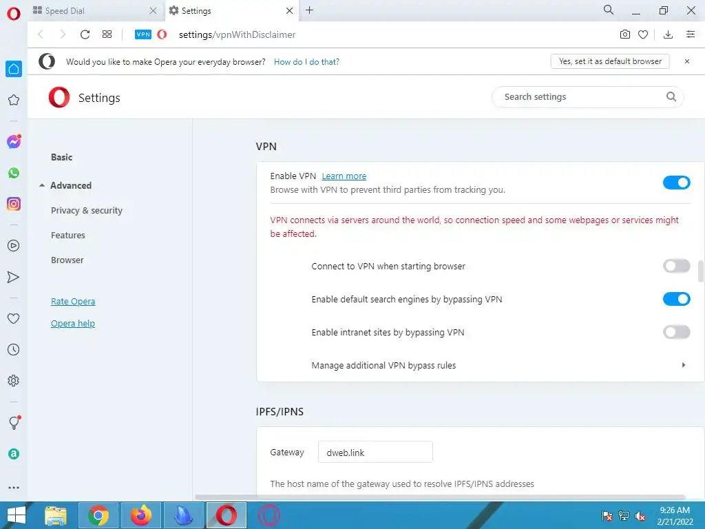Open the Speed Dial grid button in the toolbar
The image size is (705, 529).
(107, 34)
